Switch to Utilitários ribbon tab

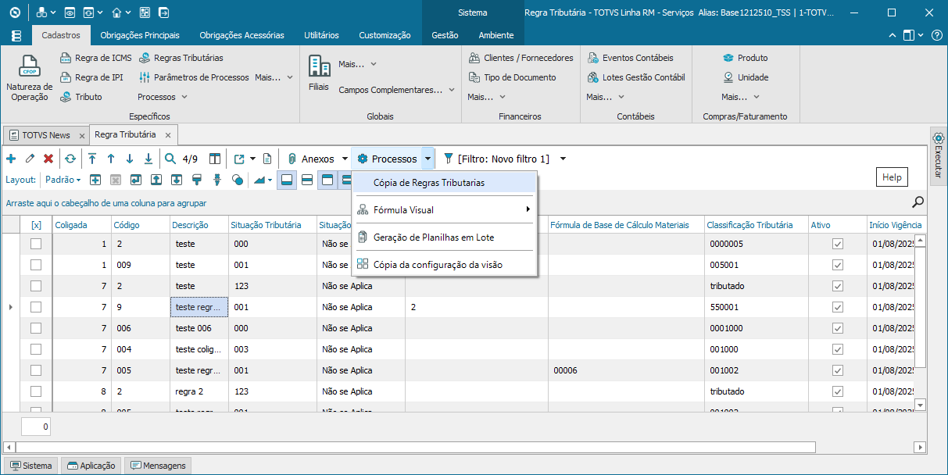(321, 35)
